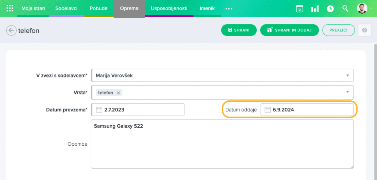The height and width of the screenshot is (180, 377).
Task: Open calendar picker for Datum prevzema
Action: click(x=99, y=110)
